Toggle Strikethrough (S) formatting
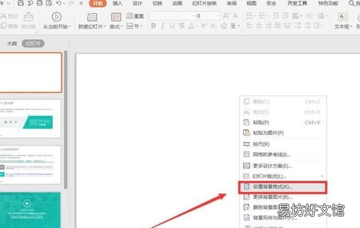 [x=182, y=26]
